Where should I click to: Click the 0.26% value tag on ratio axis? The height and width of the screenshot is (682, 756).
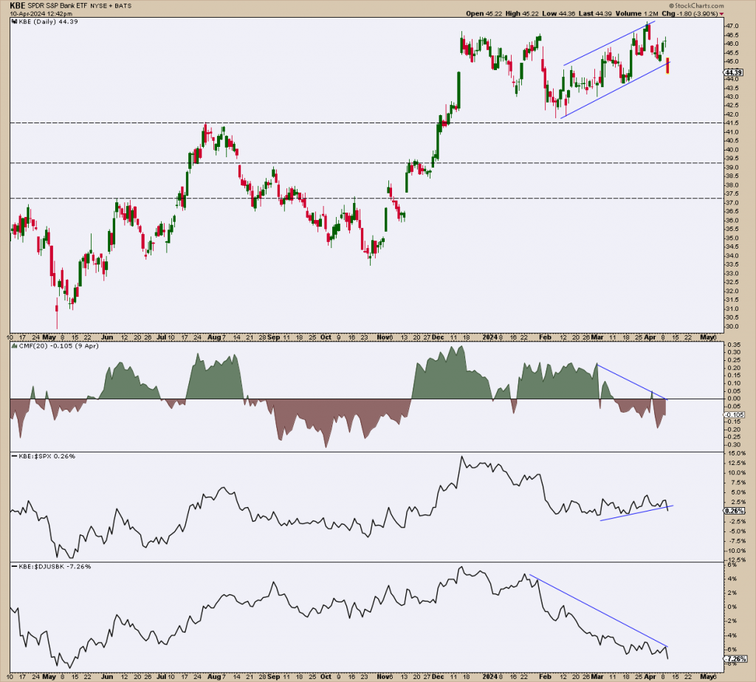[735, 511]
